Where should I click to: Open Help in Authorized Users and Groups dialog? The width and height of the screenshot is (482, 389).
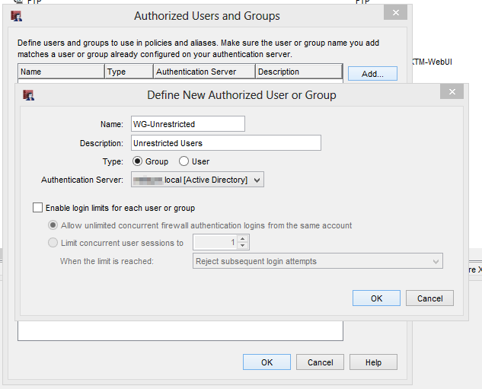373,362
